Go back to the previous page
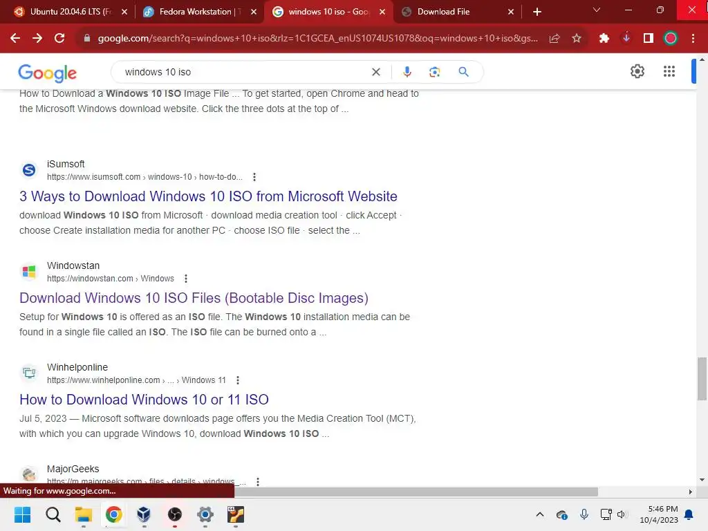This screenshot has height=531, width=708. tap(15, 39)
